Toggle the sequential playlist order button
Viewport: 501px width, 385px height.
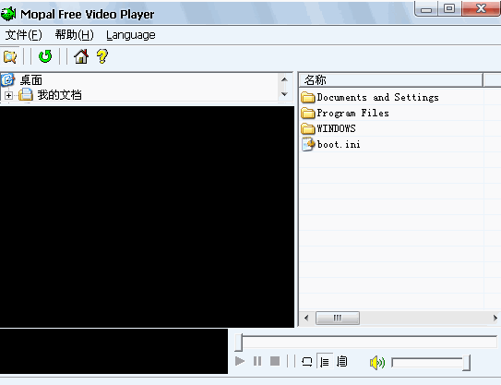tap(325, 362)
